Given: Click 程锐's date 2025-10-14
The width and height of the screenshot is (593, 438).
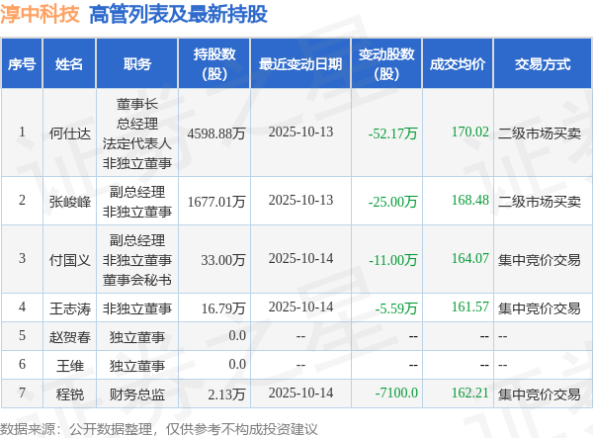Looking at the screenshot, I should tap(300, 393).
